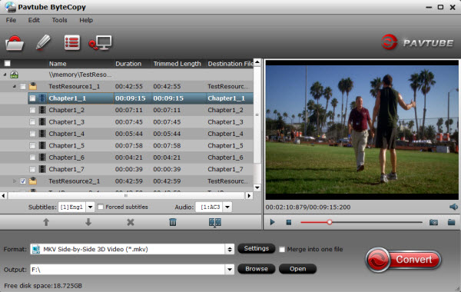Viewport: 461px width, 292px height.
Task: Click the monitor search toolbar icon
Action: (x=100, y=43)
